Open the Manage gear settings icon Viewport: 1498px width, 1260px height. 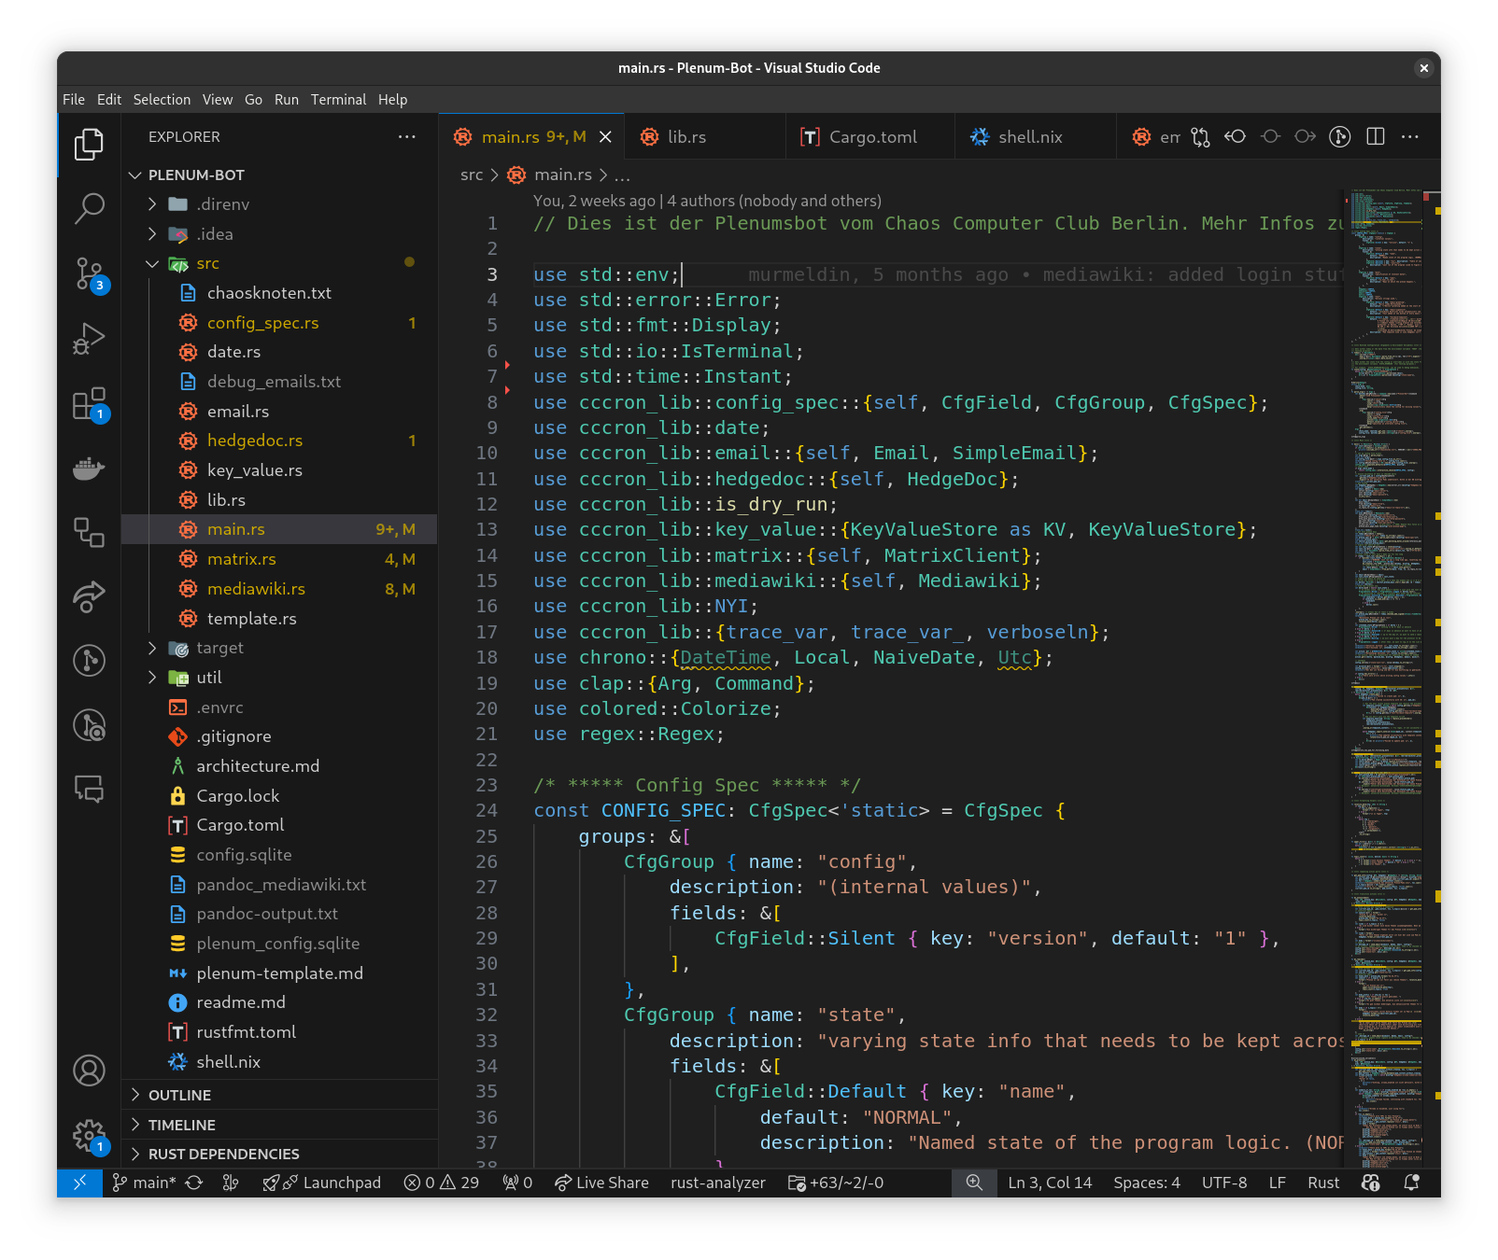click(x=89, y=1135)
